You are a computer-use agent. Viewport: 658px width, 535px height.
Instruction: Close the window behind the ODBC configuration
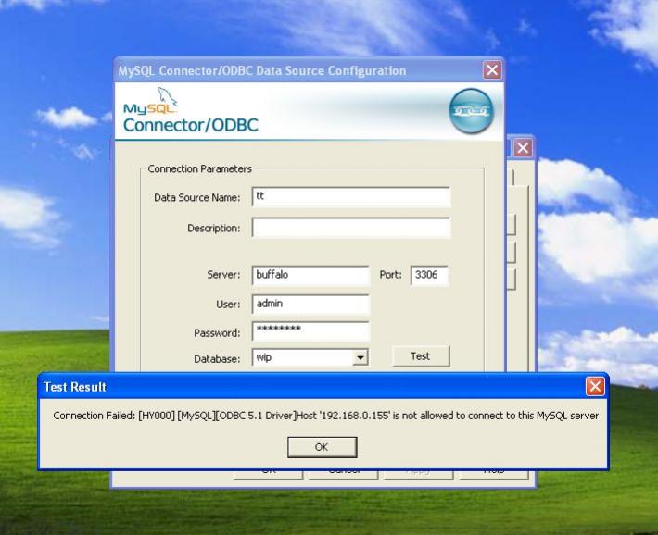pyautogui.click(x=523, y=148)
